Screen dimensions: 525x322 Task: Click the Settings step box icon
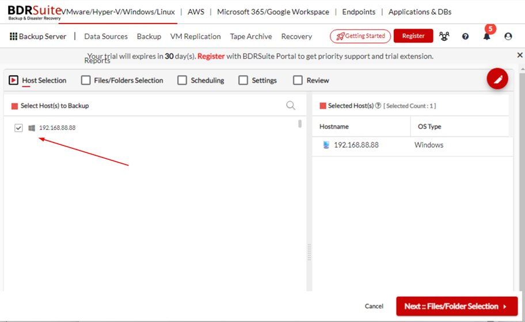[x=243, y=80]
